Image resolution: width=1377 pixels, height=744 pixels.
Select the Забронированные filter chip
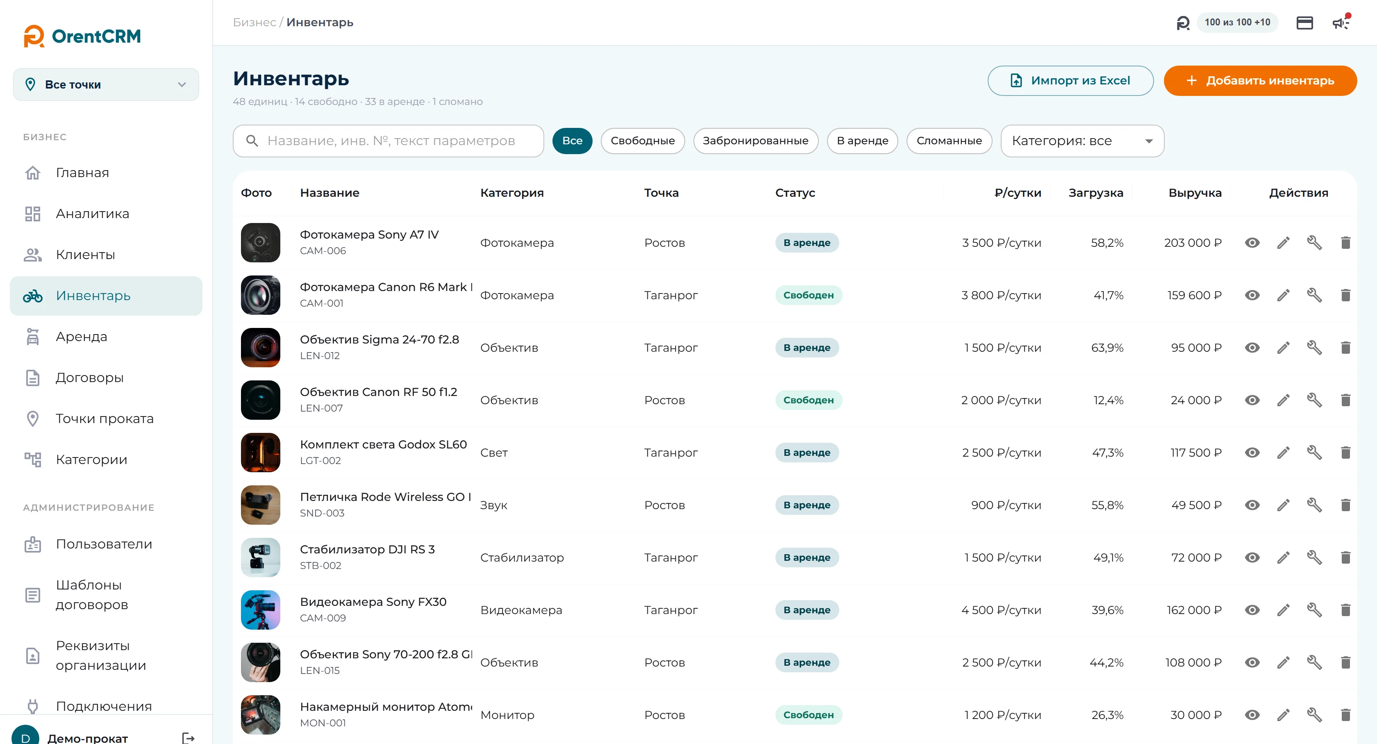tap(755, 141)
